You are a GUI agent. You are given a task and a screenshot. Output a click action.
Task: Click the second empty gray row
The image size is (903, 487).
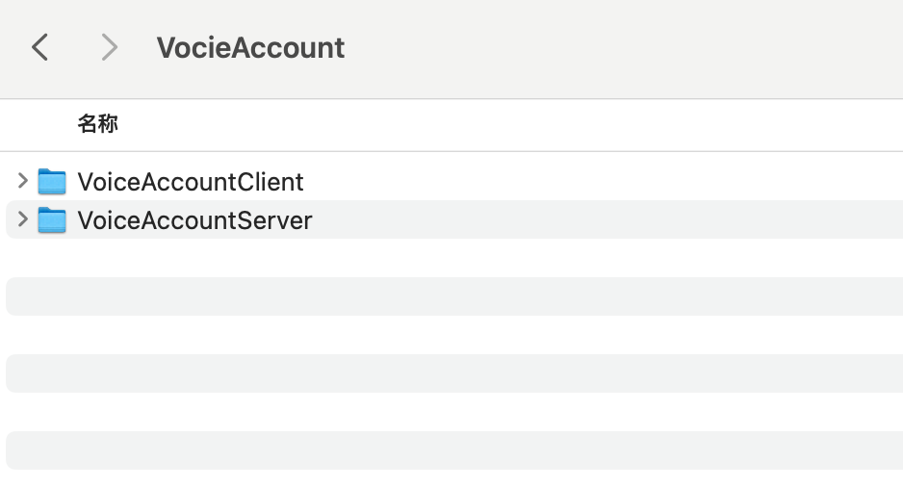pyautogui.click(x=452, y=373)
